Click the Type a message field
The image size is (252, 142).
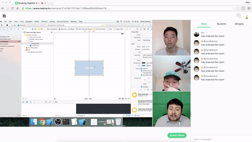(x=221, y=139)
